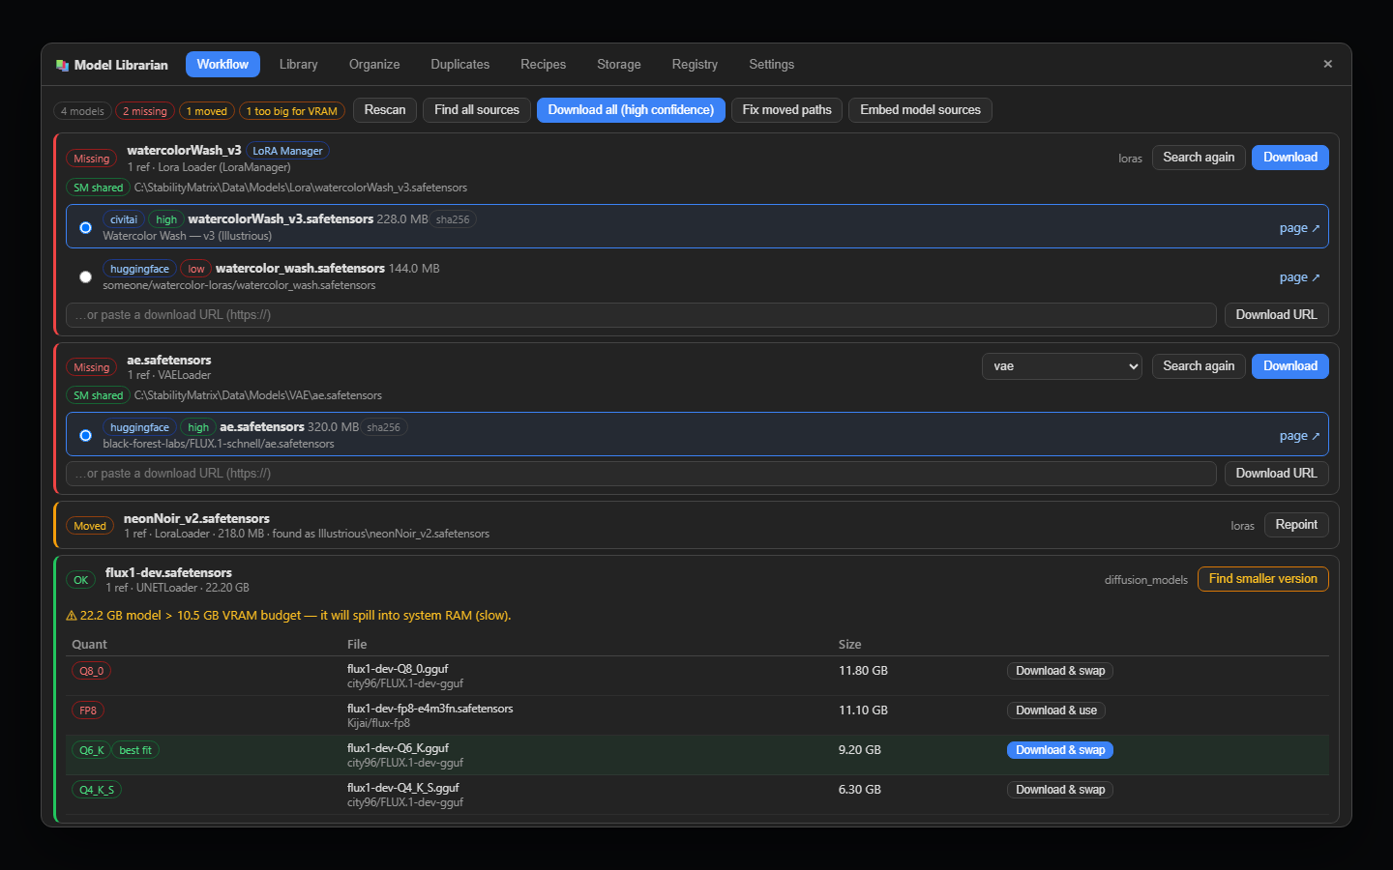Click Download URL under watercolorWash_v3
1393x870 pixels.
coord(1276,315)
